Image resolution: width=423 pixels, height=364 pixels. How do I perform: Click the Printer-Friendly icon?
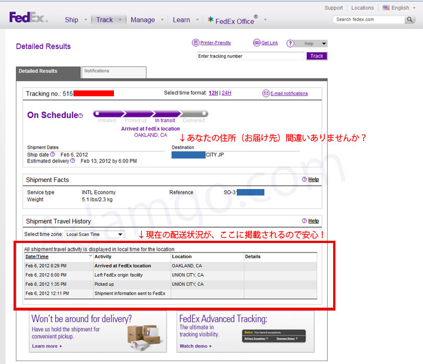(x=196, y=43)
